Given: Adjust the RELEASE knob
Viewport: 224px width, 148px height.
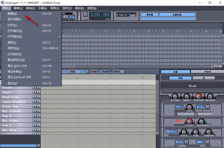Looking at the screenshot, I should pos(210,96).
